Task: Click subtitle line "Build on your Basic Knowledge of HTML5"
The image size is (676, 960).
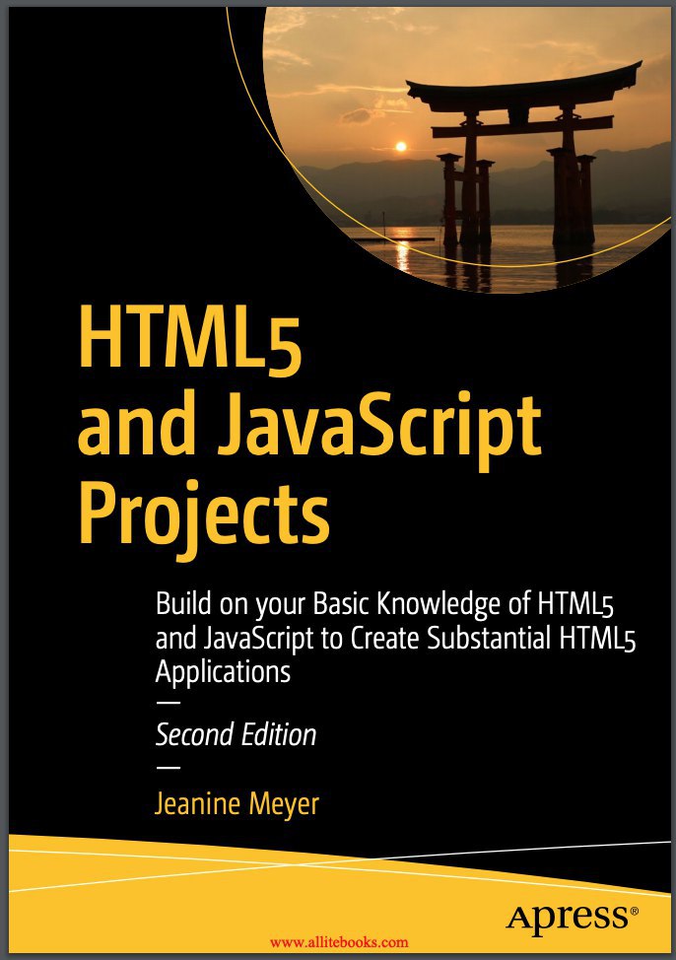Action: click(x=384, y=605)
